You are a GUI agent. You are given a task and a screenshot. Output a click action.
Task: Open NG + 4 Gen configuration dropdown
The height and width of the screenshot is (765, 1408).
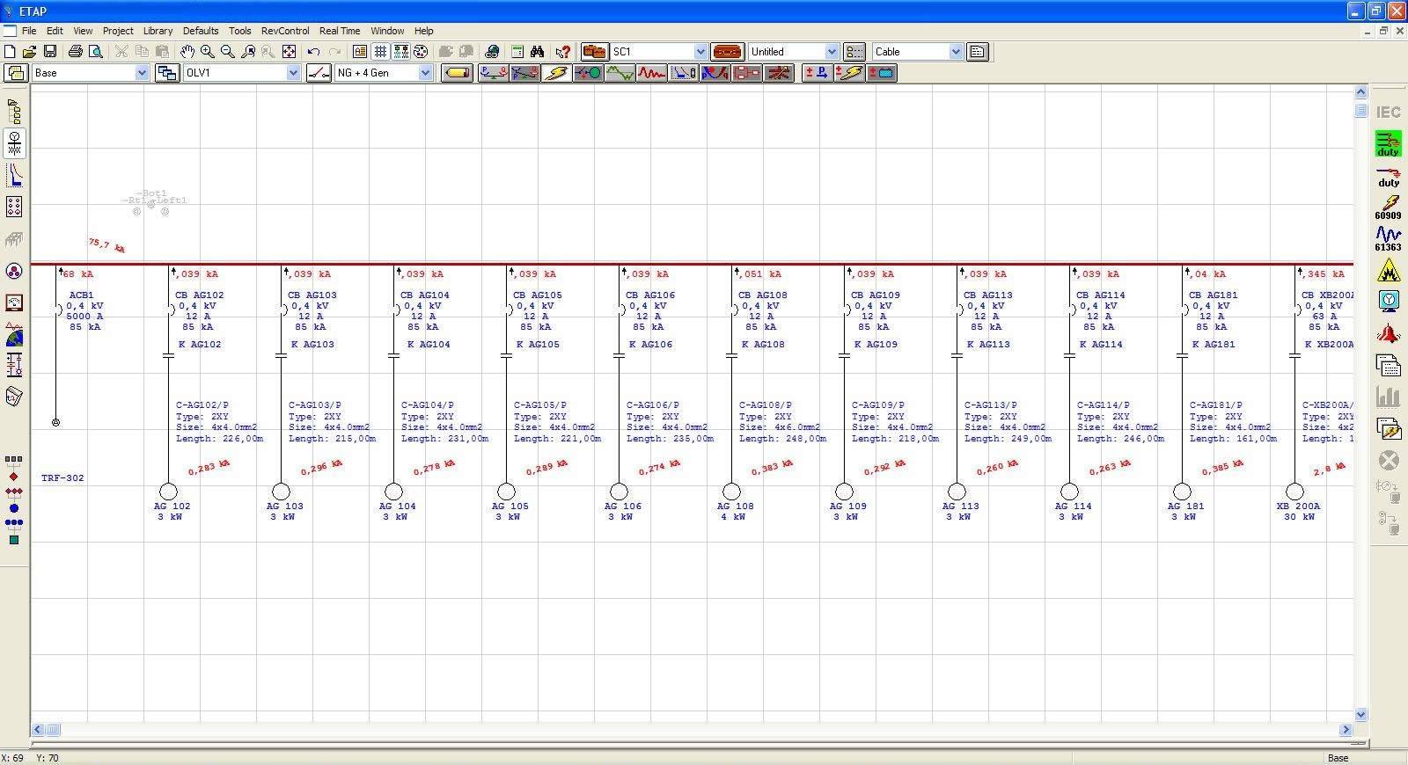pos(425,73)
